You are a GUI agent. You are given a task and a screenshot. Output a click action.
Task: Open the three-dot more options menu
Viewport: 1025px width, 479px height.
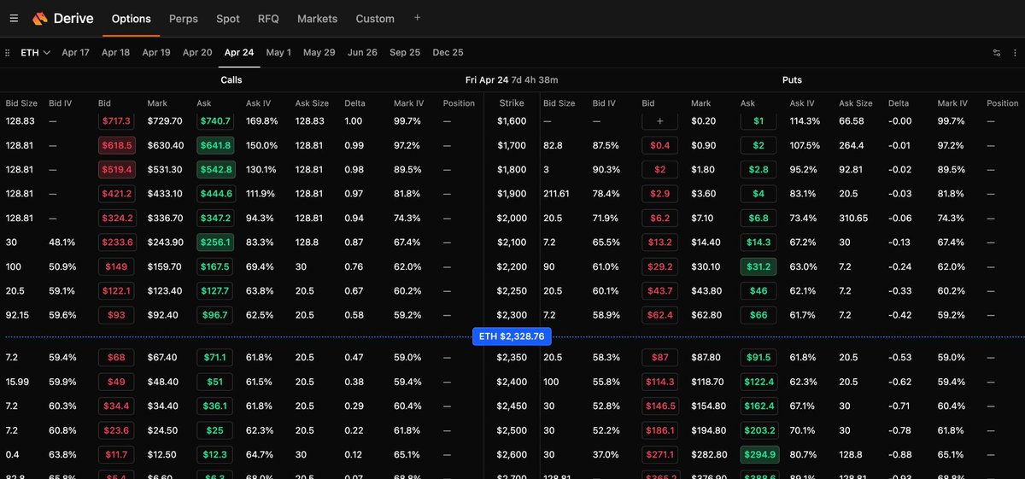[x=1015, y=52]
